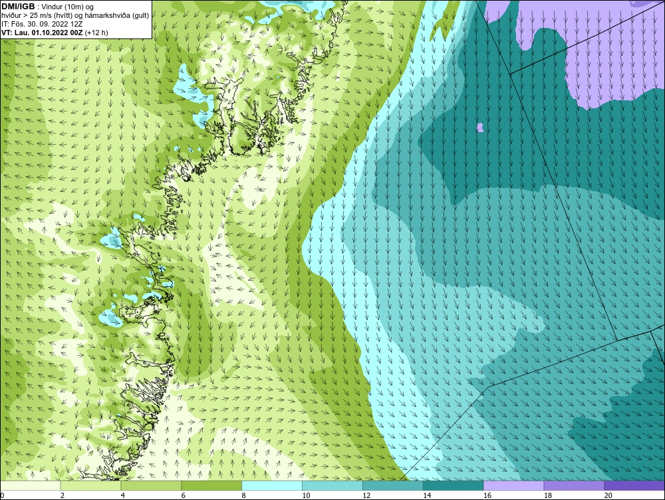Click the 0–2 m/s palest legend swatch
The image size is (665, 500).
pos(31,485)
